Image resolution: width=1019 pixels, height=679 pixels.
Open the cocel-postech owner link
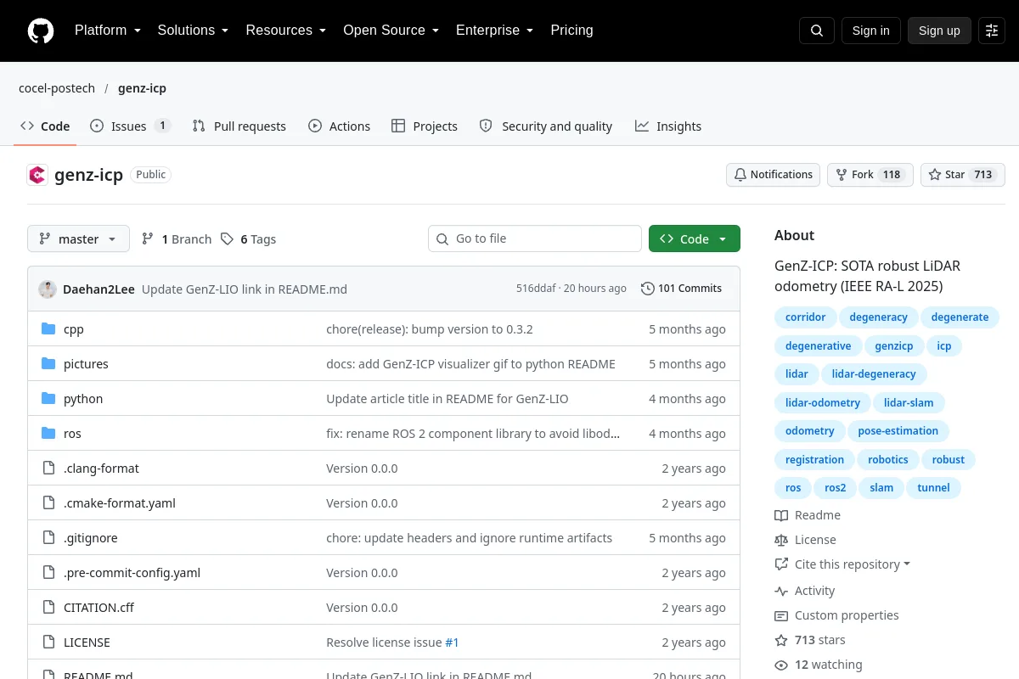click(x=57, y=88)
